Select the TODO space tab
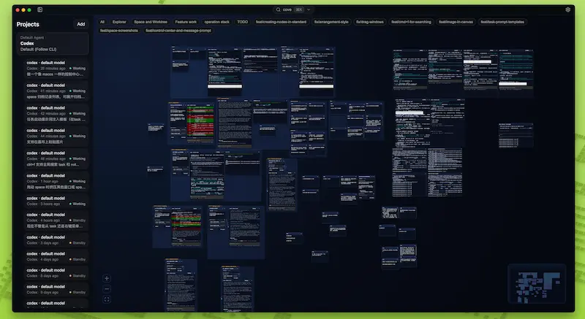This screenshot has width=585, height=319. tap(242, 22)
